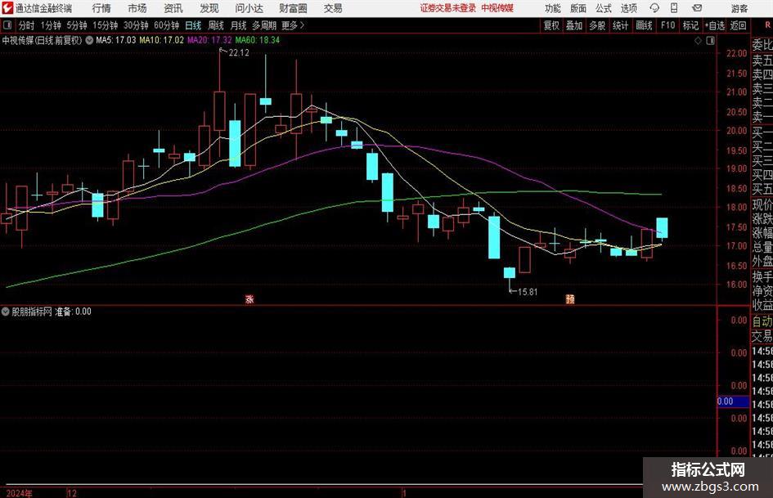
Task: Click the 涨 marker below the chart
Action: click(249, 298)
